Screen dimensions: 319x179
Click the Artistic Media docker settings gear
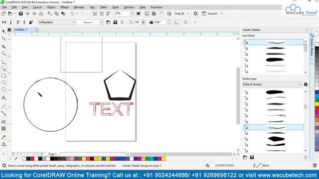(x=306, y=84)
